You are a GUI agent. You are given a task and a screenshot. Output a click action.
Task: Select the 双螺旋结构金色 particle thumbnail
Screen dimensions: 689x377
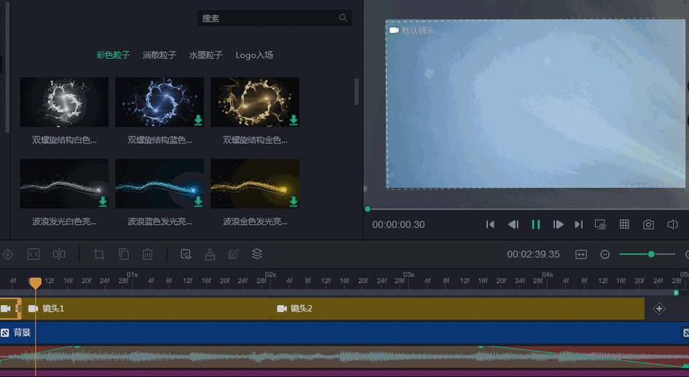coord(255,103)
